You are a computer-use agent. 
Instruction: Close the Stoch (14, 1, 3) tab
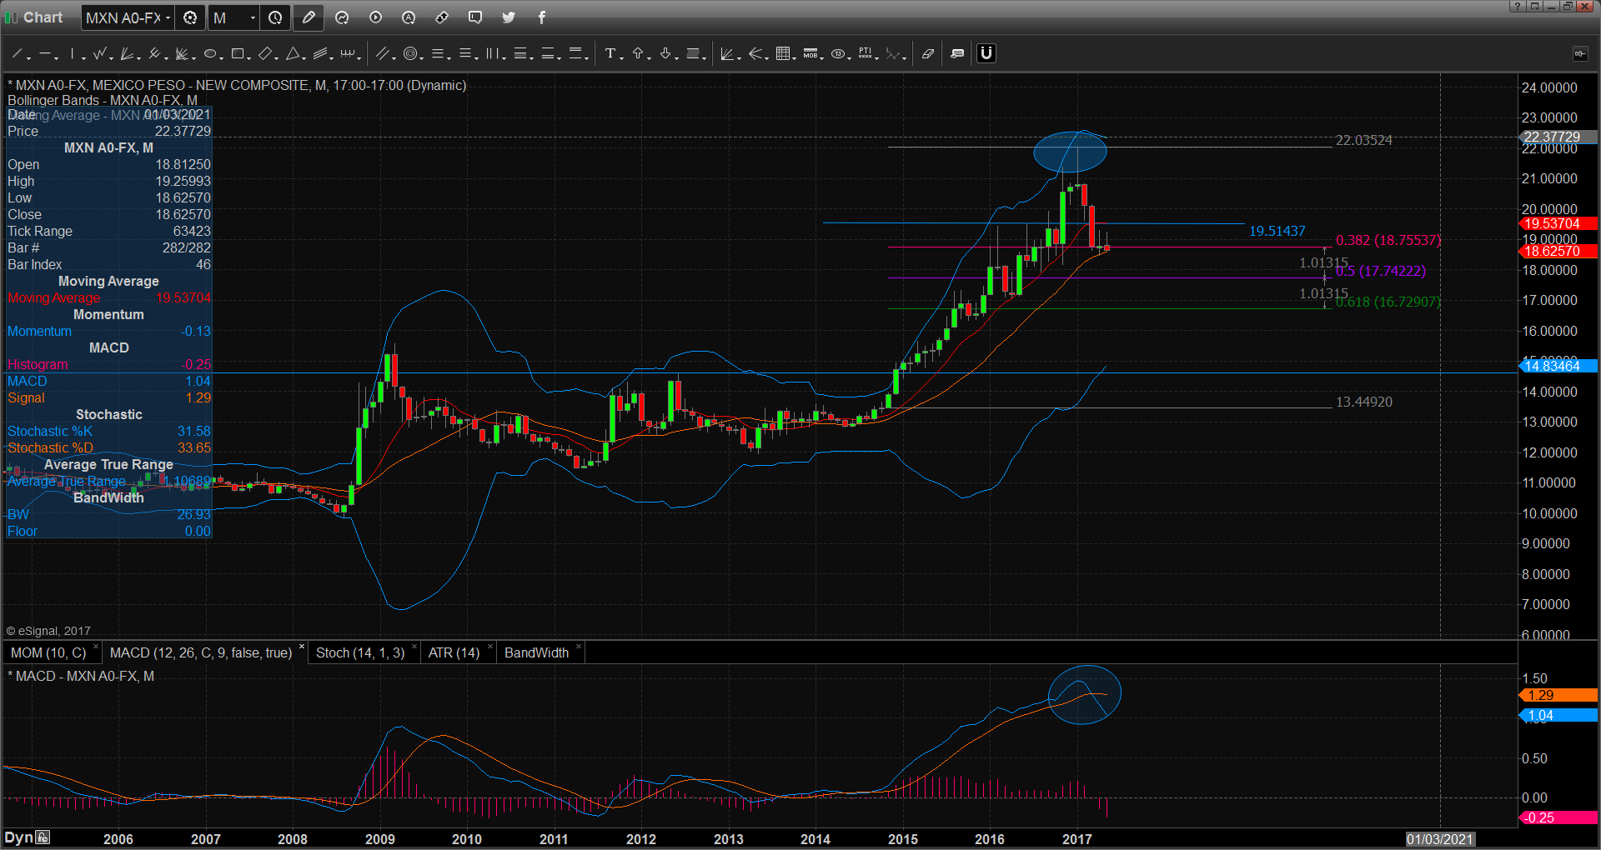tap(414, 647)
